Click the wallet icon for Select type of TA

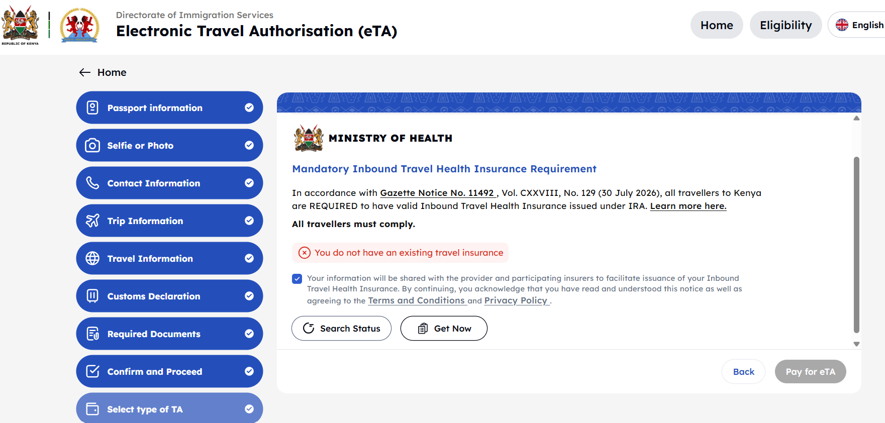[x=92, y=409]
